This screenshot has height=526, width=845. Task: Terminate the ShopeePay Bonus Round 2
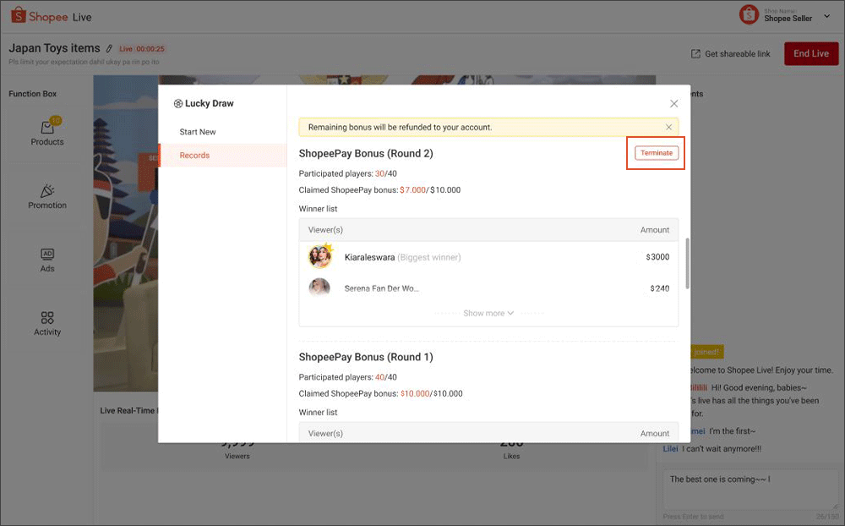pos(656,152)
